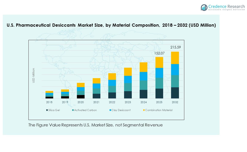Click the 152.07 data label
The width and height of the screenshot is (247, 152).
tap(159, 53)
